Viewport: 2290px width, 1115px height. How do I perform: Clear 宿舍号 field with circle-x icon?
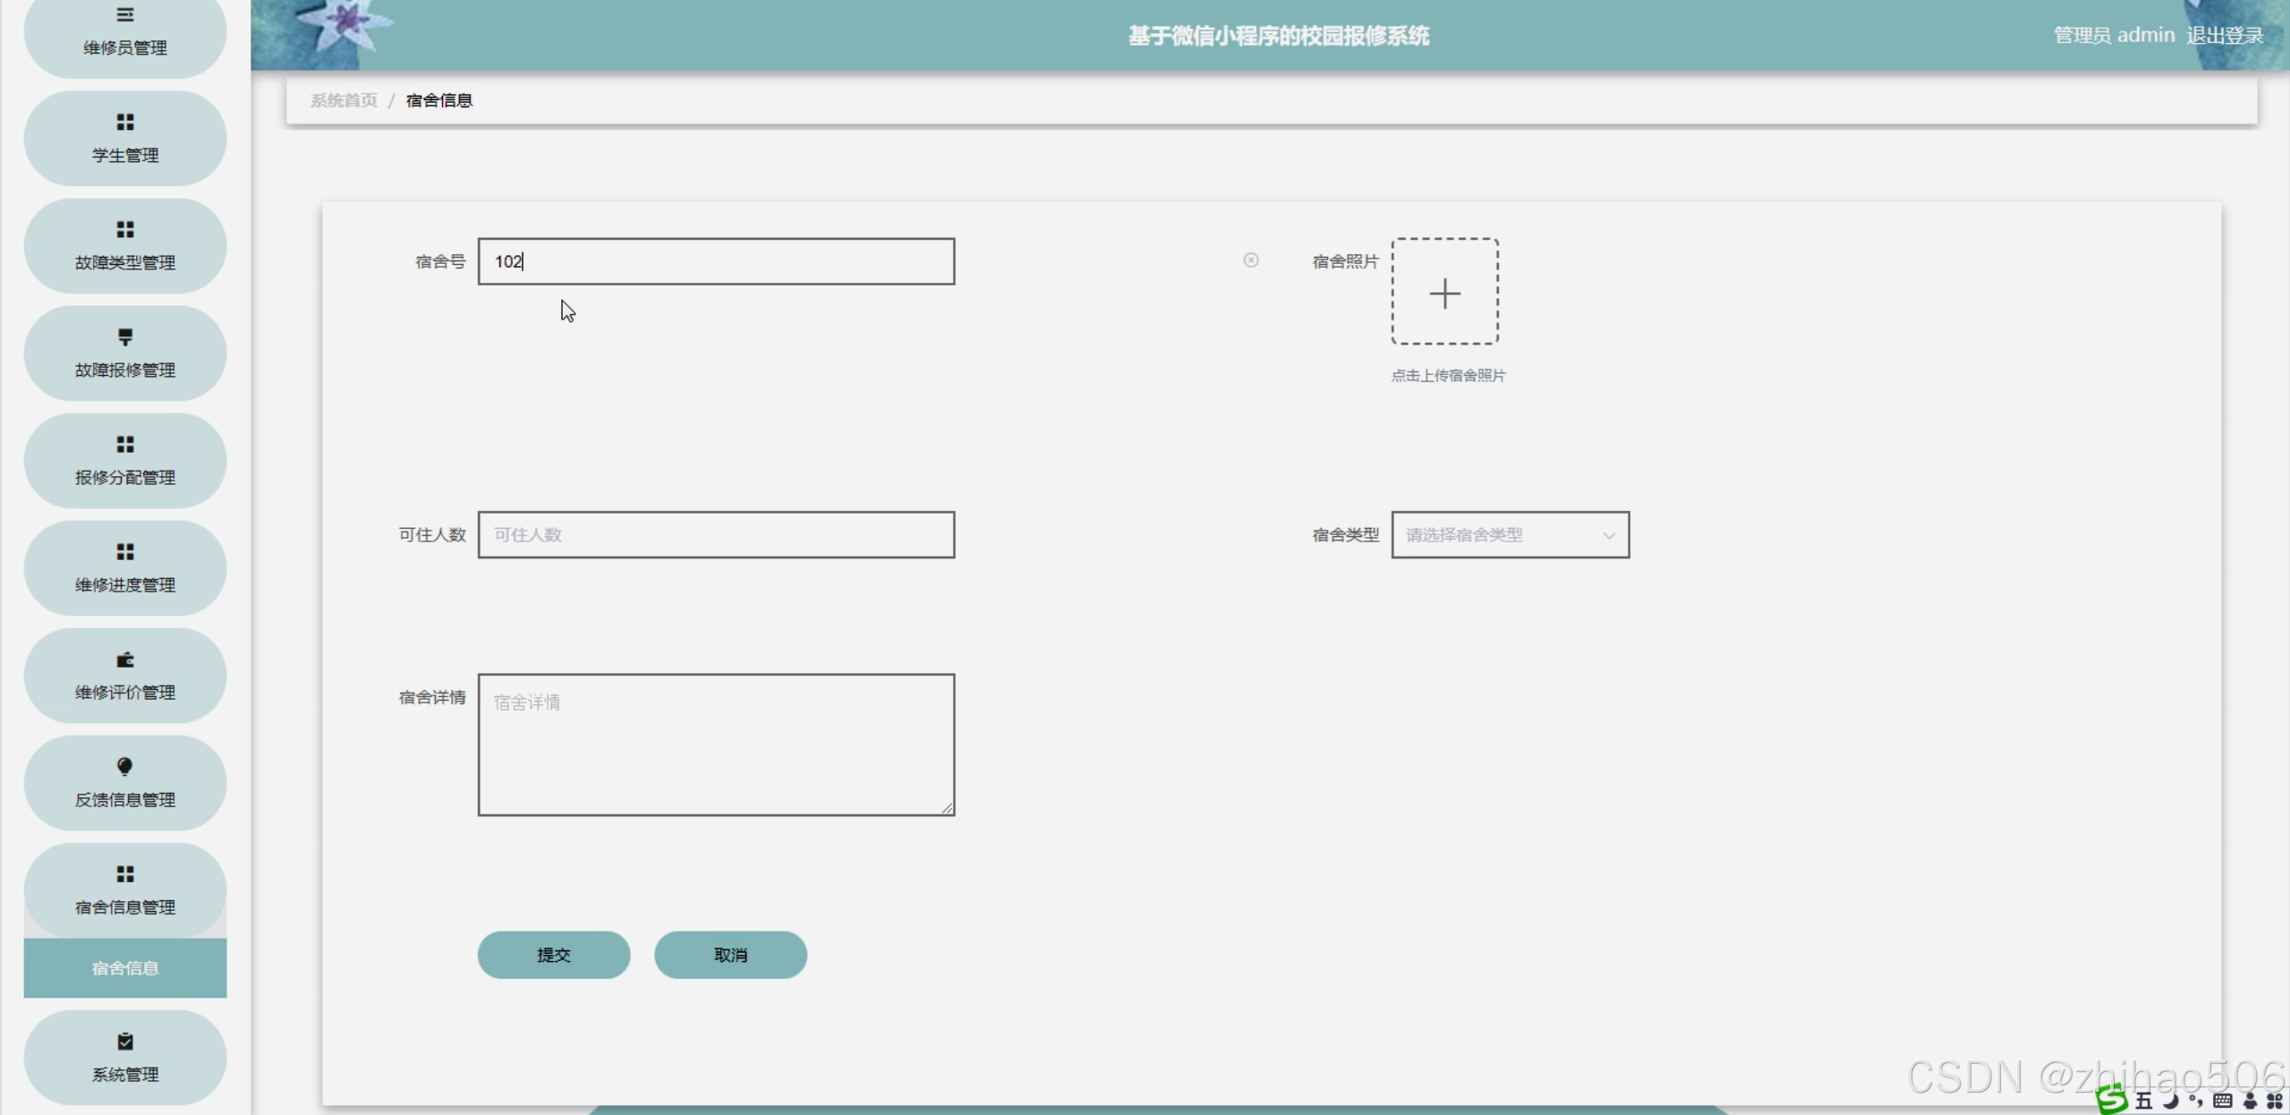pyautogui.click(x=1251, y=260)
